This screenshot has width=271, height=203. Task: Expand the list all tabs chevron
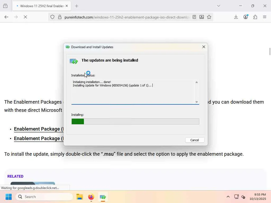coord(219,6)
